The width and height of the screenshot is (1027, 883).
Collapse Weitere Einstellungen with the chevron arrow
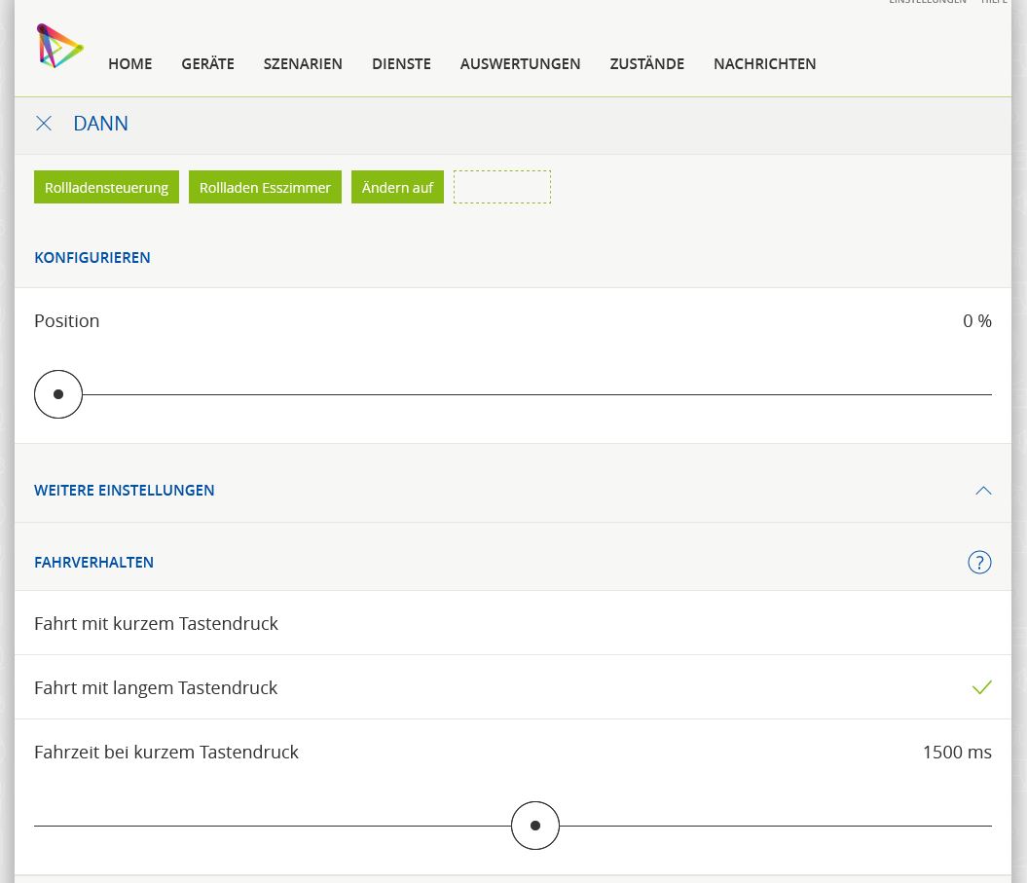(x=983, y=491)
